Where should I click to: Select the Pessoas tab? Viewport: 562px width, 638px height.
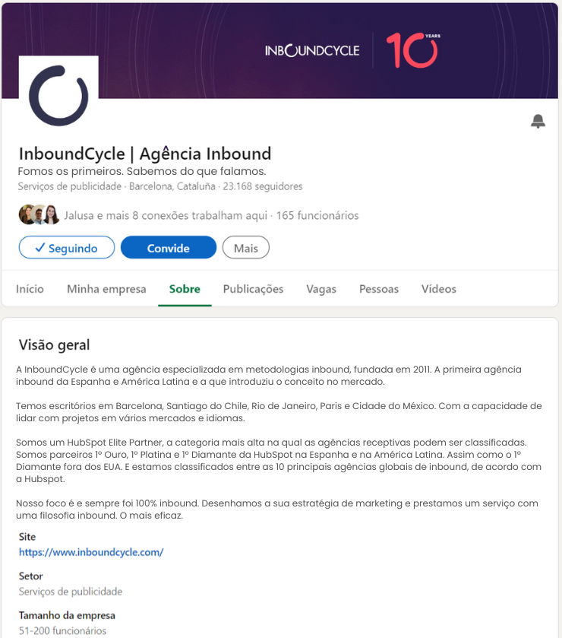[x=379, y=290]
